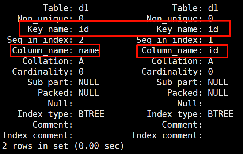Image resolution: width=243 pixels, height=154 pixels.
Task: Click the left 'Packed: NULL' line
Action: [x=68, y=93]
